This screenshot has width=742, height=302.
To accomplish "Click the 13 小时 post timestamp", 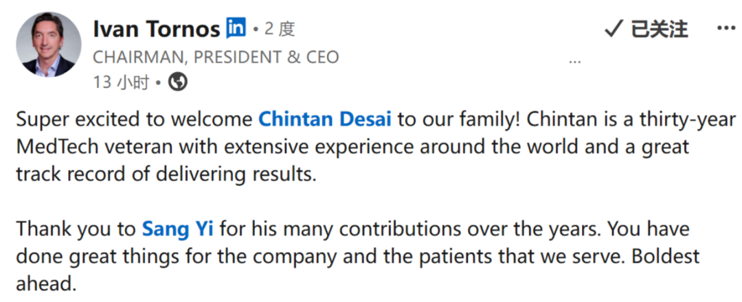I will pyautogui.click(x=121, y=83).
